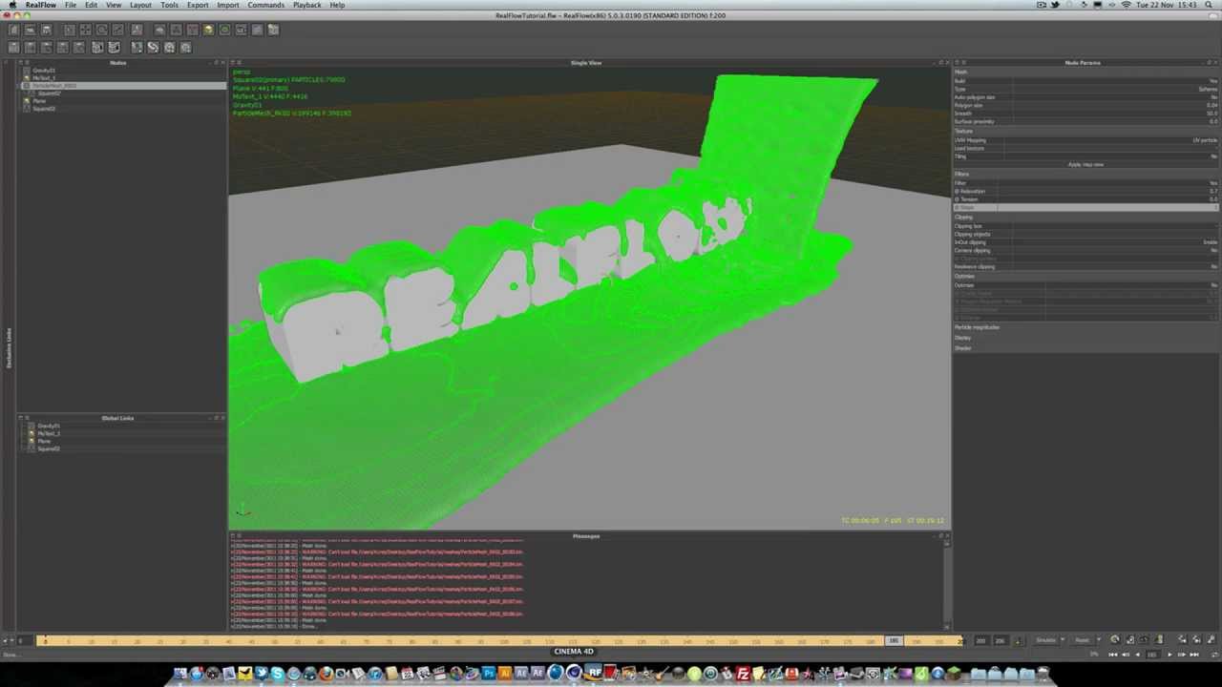This screenshot has height=687, width=1222.
Task: Expand the Shader section
Action: click(1086, 347)
